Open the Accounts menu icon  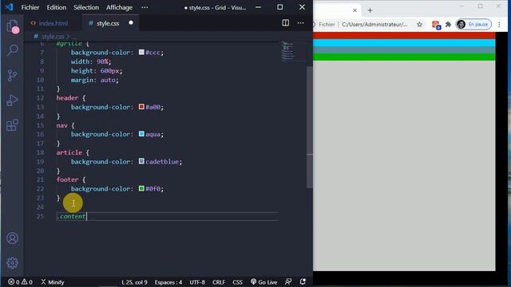13,238
